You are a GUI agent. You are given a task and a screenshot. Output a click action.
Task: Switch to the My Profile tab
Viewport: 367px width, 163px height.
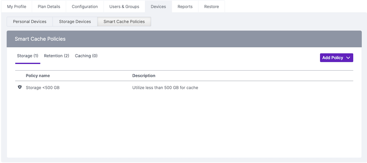click(x=17, y=7)
